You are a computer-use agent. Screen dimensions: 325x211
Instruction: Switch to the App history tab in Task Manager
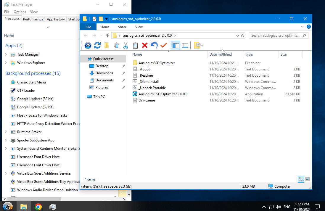click(56, 19)
